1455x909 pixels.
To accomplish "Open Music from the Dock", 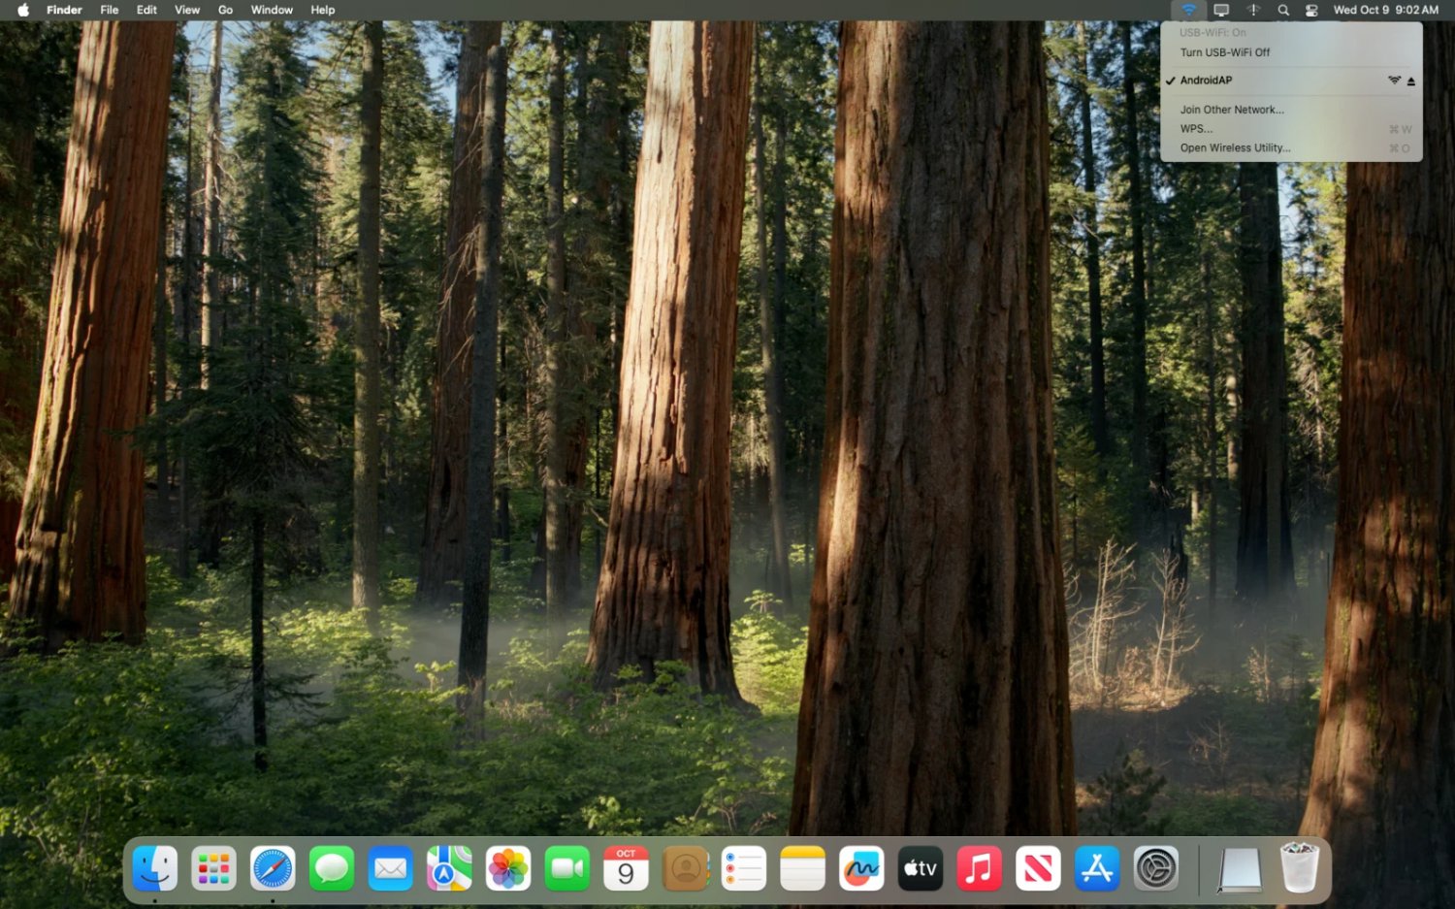I will pos(979,867).
